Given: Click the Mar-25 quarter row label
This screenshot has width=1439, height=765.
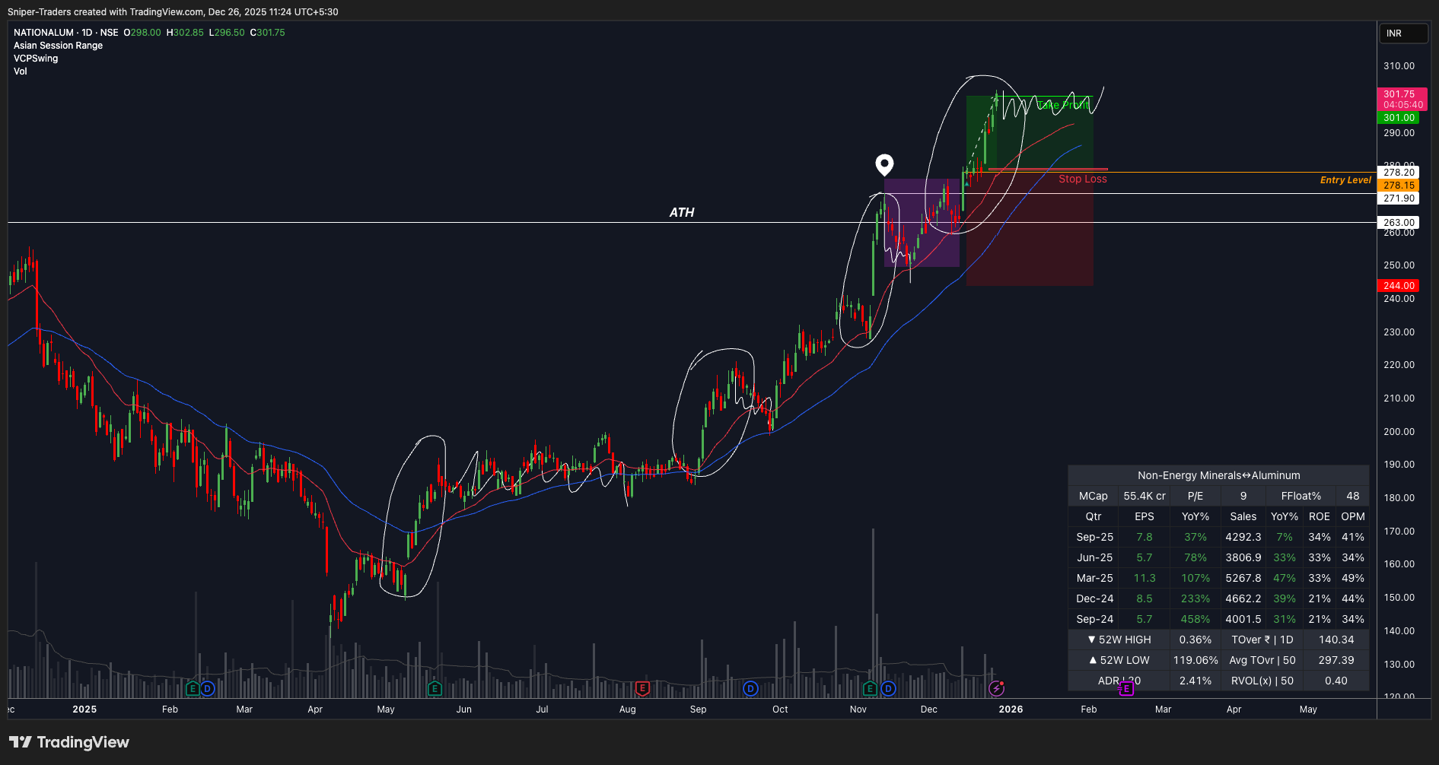Looking at the screenshot, I should click(x=1094, y=578).
